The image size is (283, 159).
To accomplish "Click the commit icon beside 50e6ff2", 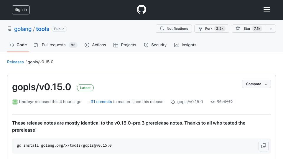I will (x=213, y=102).
